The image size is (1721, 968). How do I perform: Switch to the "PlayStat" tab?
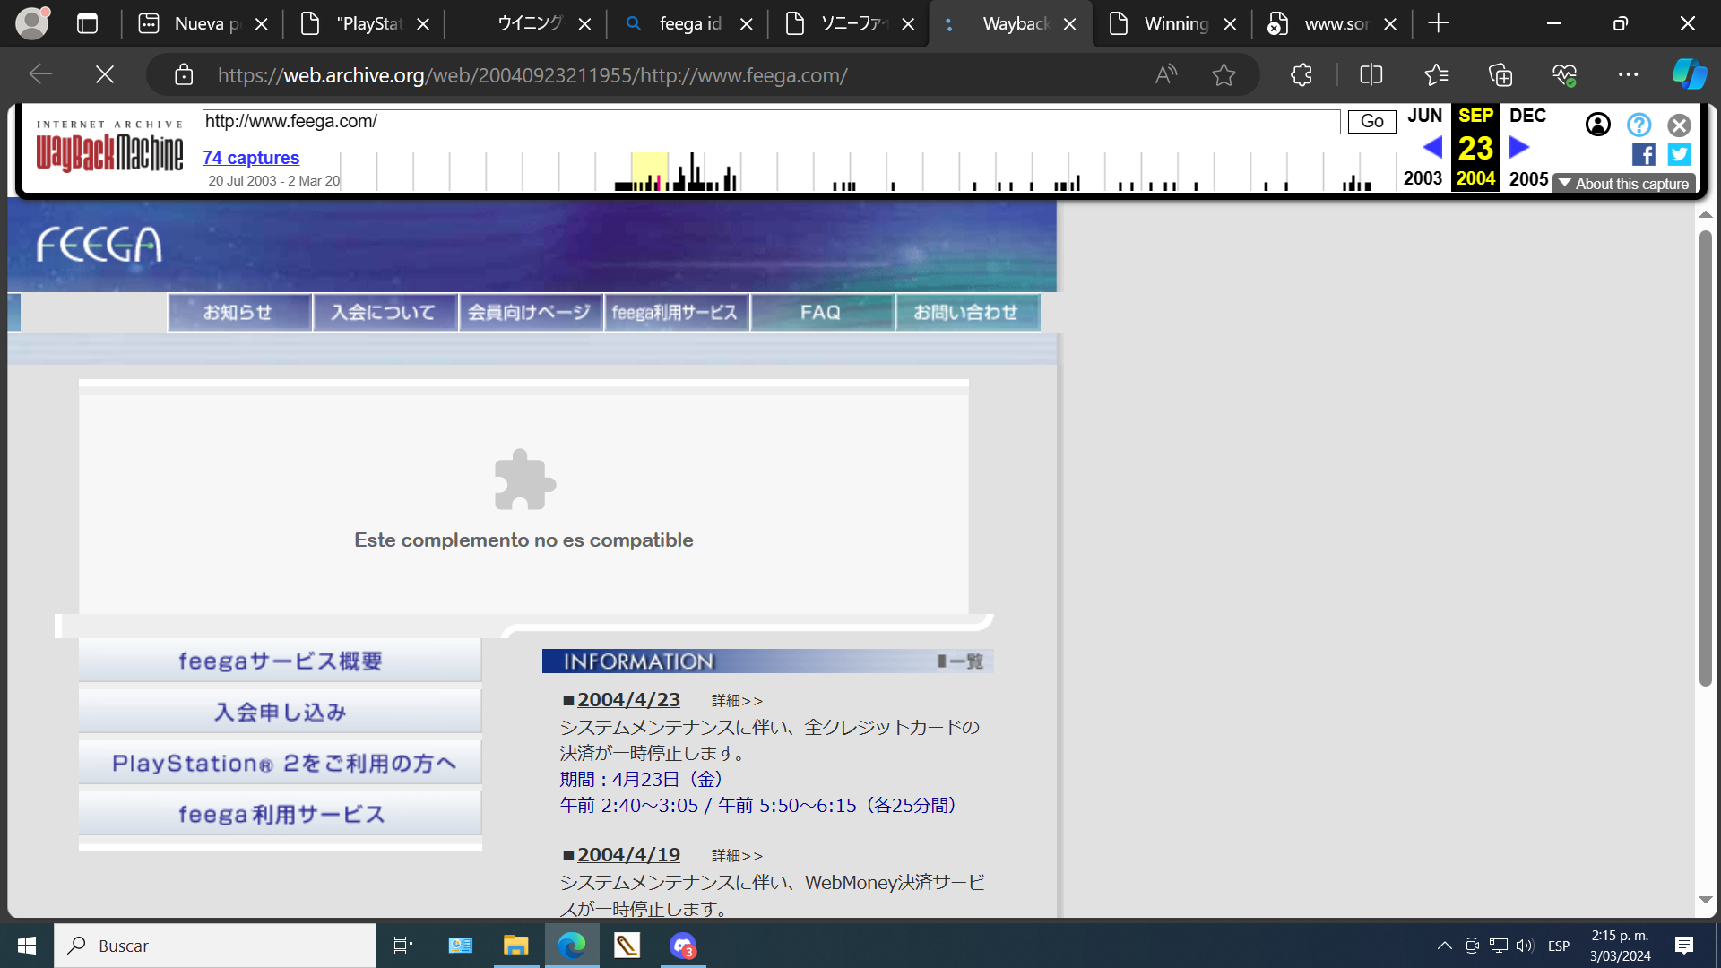pos(364,24)
